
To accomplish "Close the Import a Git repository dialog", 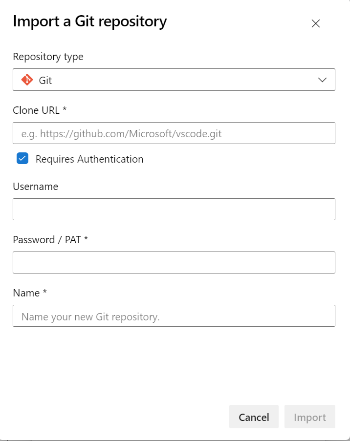I will pos(316,23).
